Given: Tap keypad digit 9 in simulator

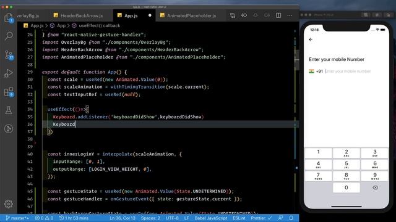Looking at the screenshot, I should [374, 176].
